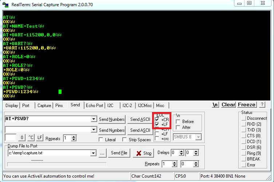Open the SMBUS 8 dropdown

point(198,137)
